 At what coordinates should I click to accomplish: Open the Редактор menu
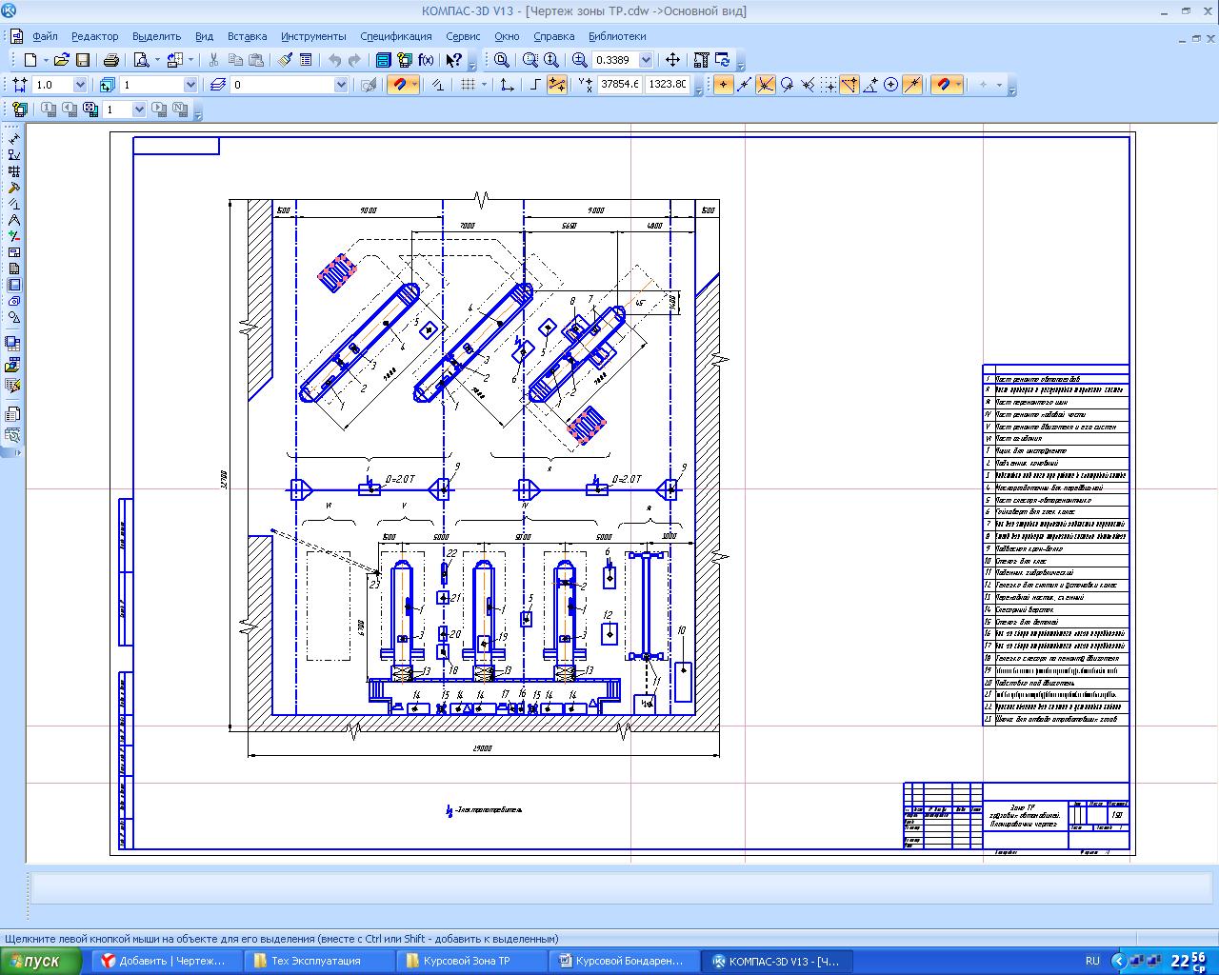point(95,36)
